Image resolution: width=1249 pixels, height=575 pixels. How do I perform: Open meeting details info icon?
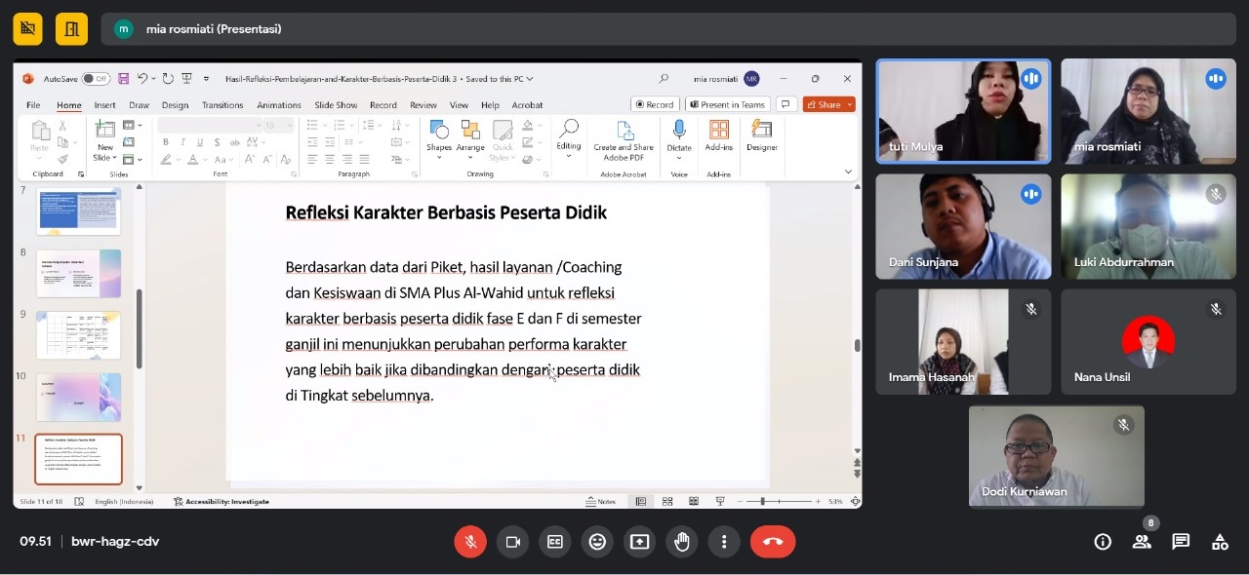coord(1103,542)
